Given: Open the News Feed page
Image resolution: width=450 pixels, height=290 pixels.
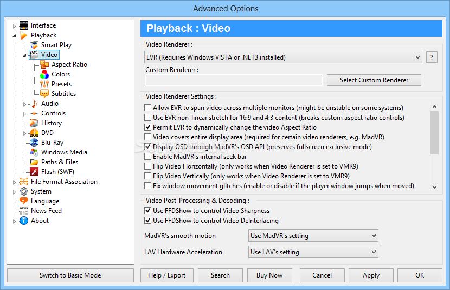Looking at the screenshot, I should point(46,211).
